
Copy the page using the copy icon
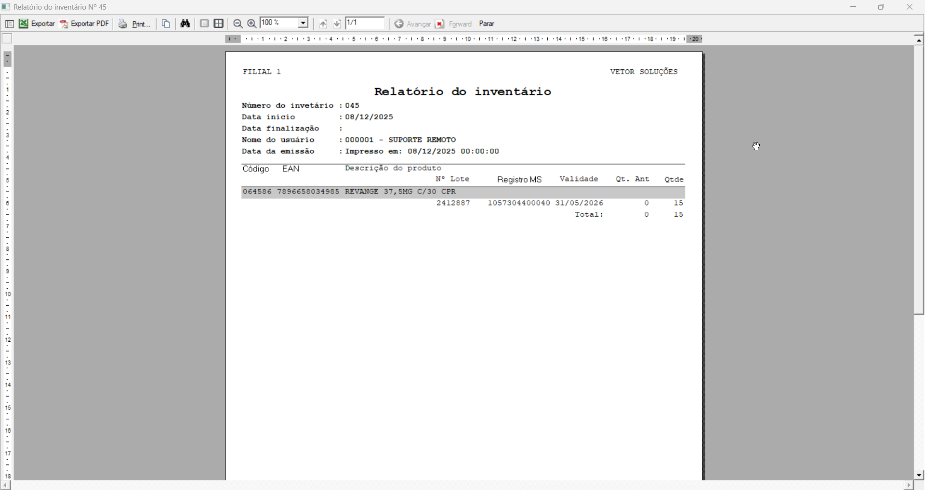166,24
